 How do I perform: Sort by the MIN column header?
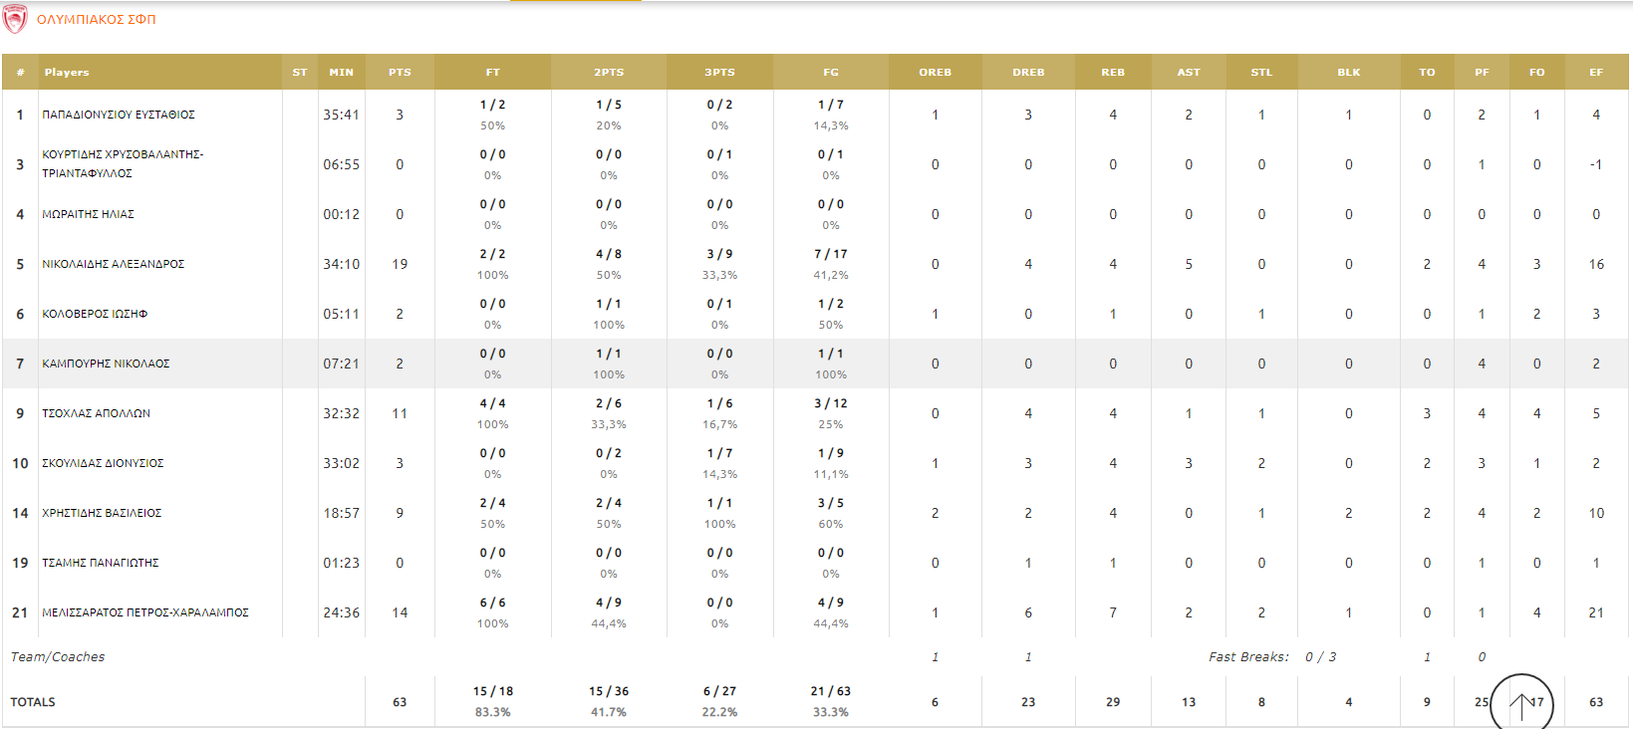point(341,73)
